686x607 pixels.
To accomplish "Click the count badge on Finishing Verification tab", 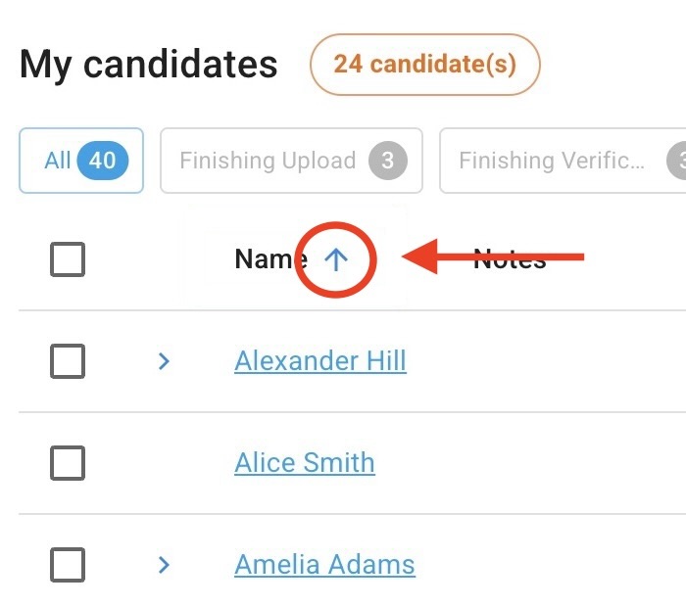I will [678, 161].
